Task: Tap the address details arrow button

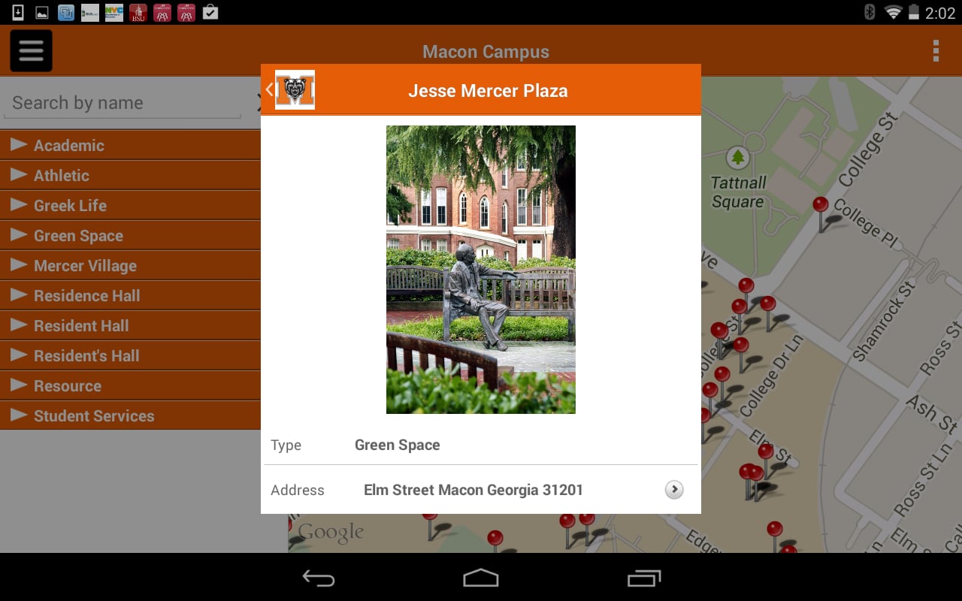Action: tap(674, 490)
